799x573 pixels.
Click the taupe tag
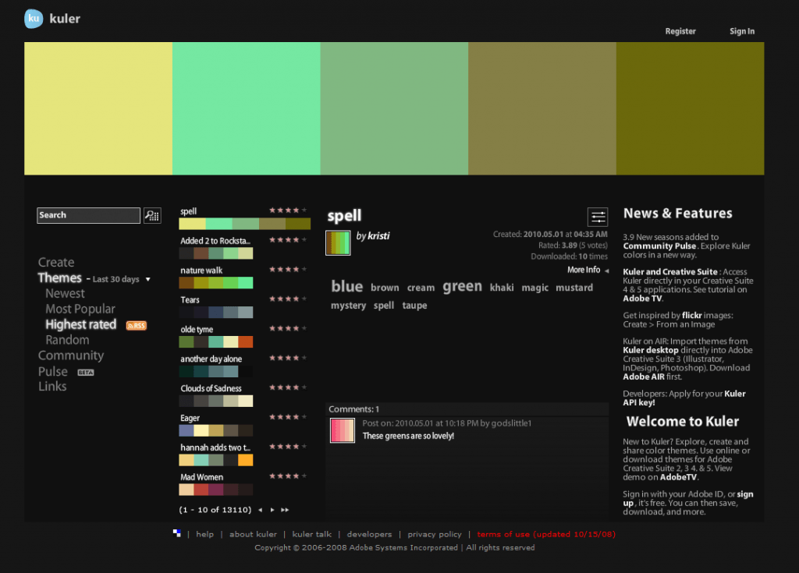point(415,306)
